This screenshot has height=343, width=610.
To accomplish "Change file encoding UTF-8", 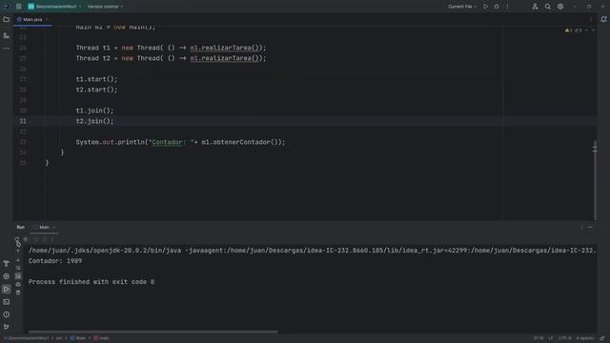I will 564,338.
